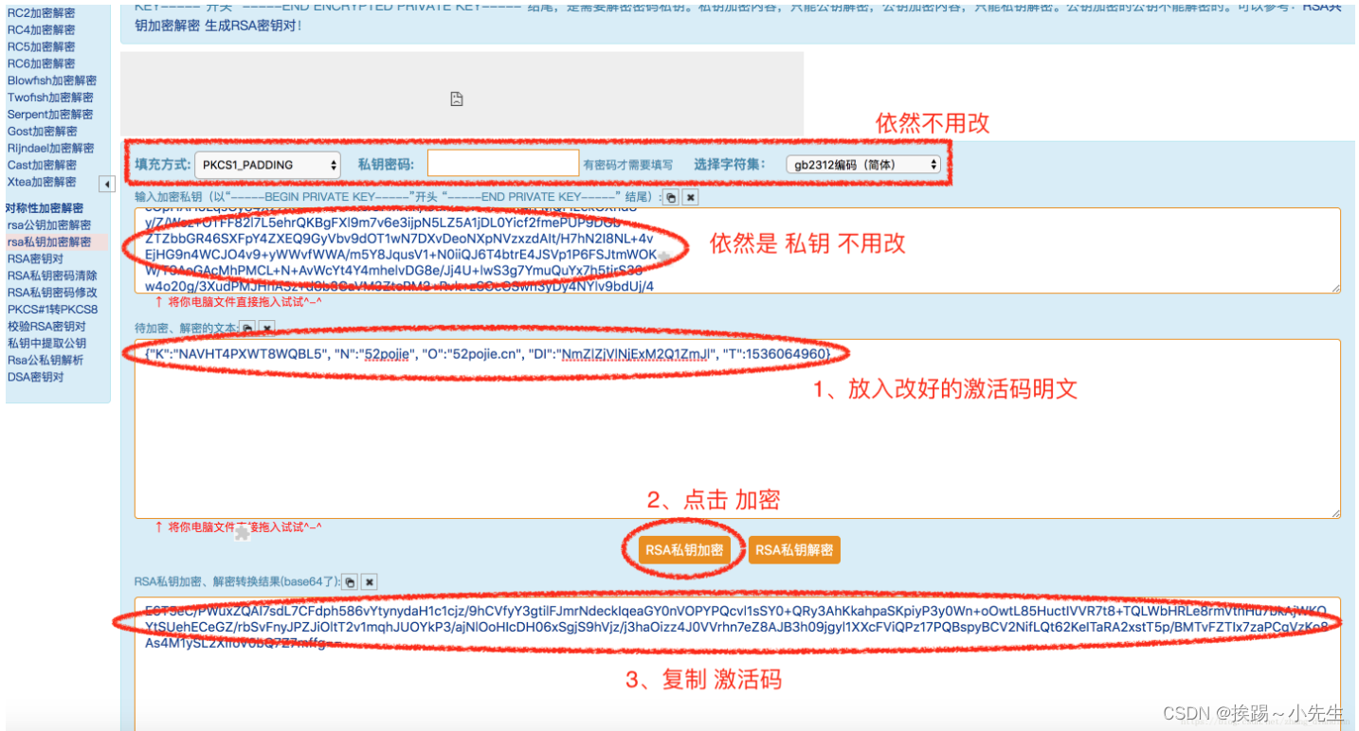Open PKCS#1转PKCS8 in sidebar

52,310
